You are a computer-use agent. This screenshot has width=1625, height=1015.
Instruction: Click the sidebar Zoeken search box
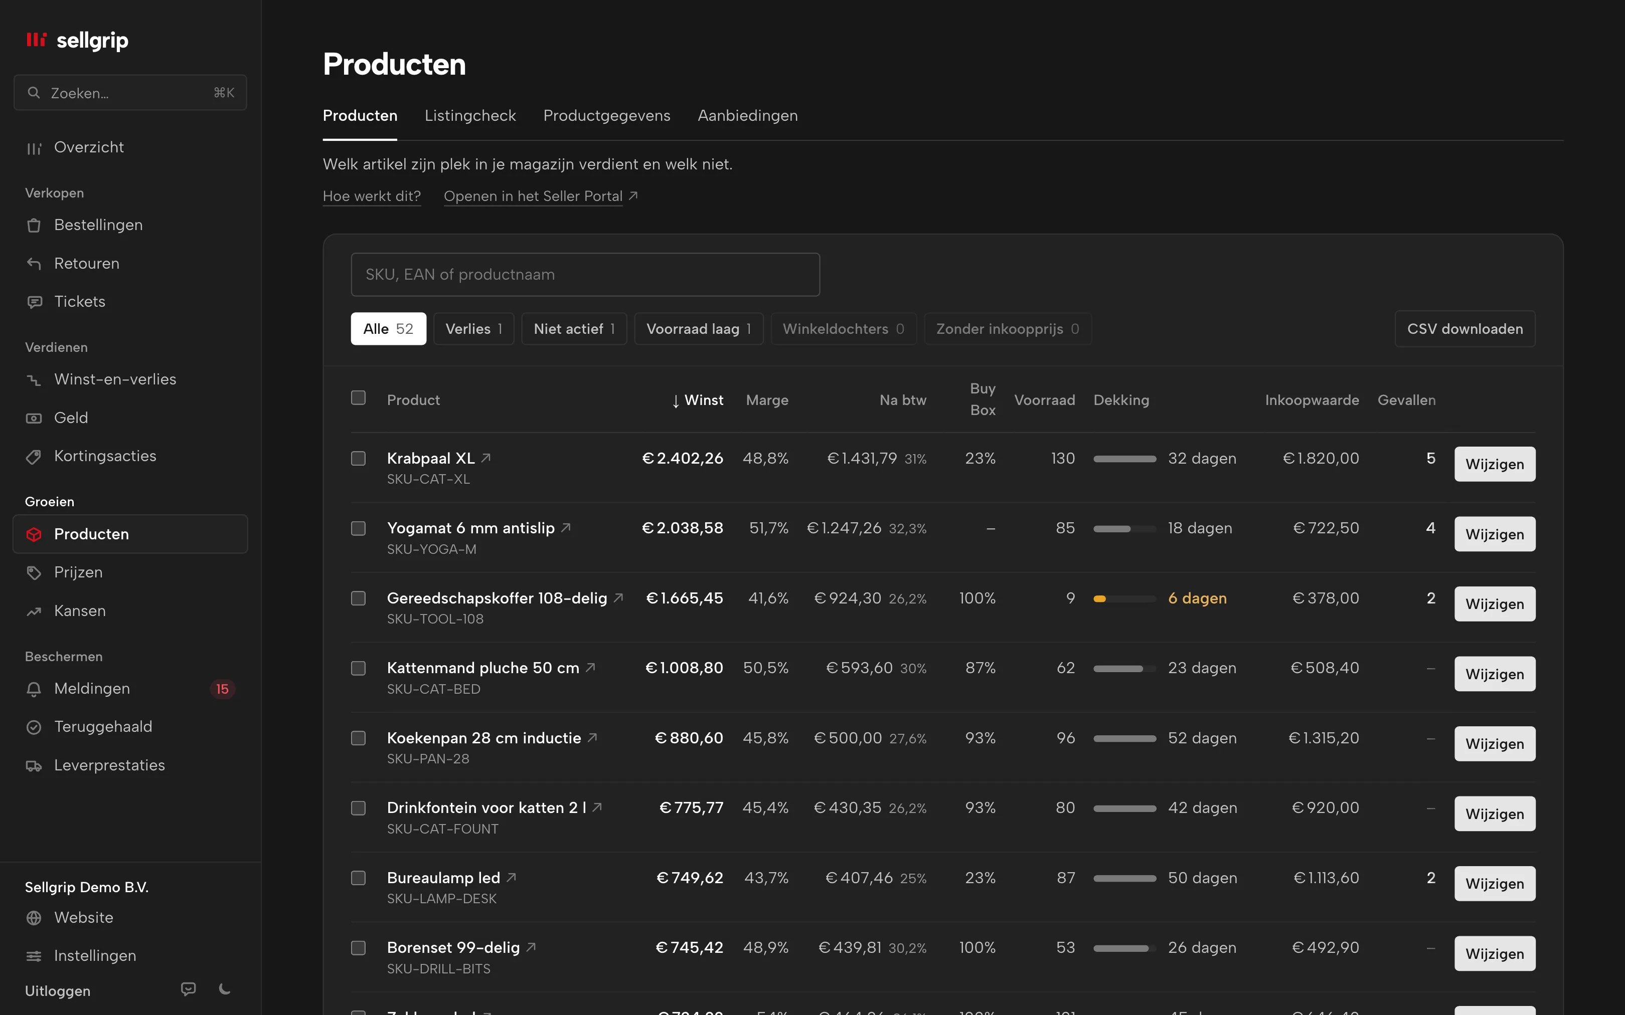coord(130,93)
